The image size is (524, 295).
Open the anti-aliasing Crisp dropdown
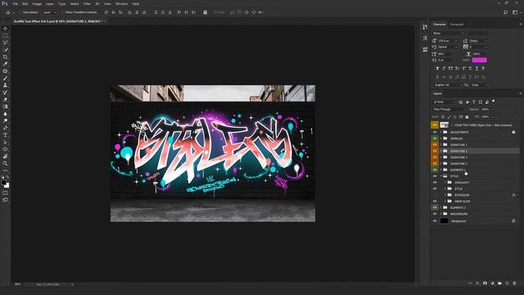480,85
